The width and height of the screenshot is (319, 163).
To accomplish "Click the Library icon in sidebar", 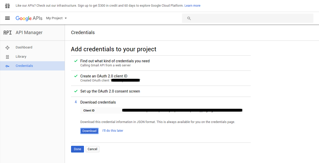I will click(7, 57).
